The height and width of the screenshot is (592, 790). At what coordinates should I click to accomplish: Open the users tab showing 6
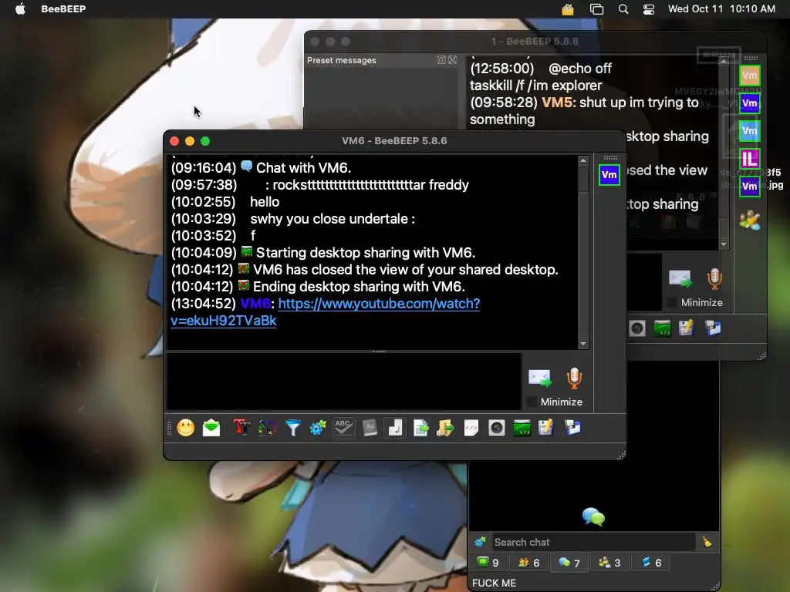[x=529, y=562]
